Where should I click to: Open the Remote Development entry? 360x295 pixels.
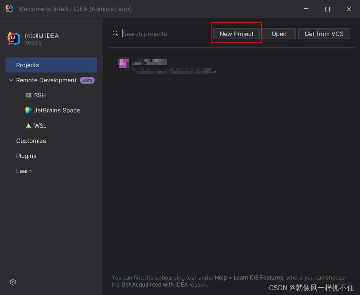(x=46, y=80)
